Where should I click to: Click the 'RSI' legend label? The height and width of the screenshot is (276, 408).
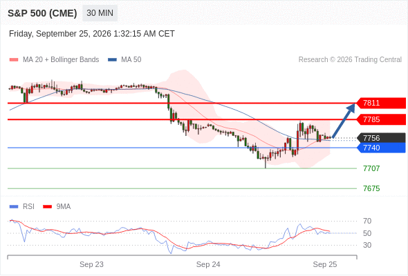coord(28,207)
